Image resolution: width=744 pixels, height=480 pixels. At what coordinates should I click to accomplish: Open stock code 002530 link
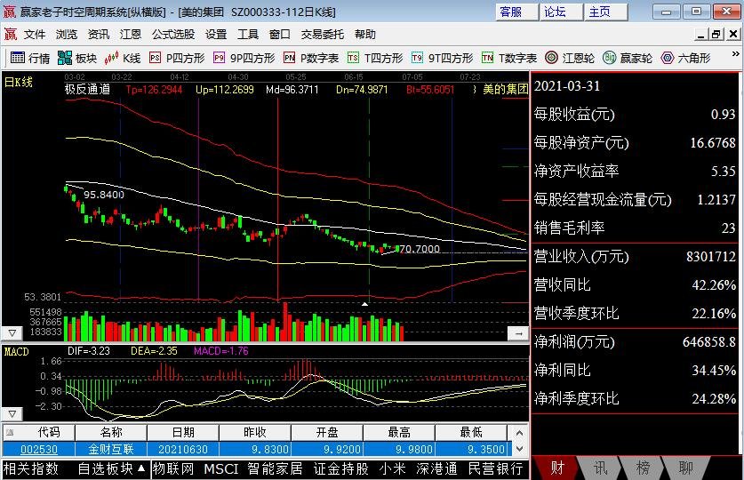[39, 449]
